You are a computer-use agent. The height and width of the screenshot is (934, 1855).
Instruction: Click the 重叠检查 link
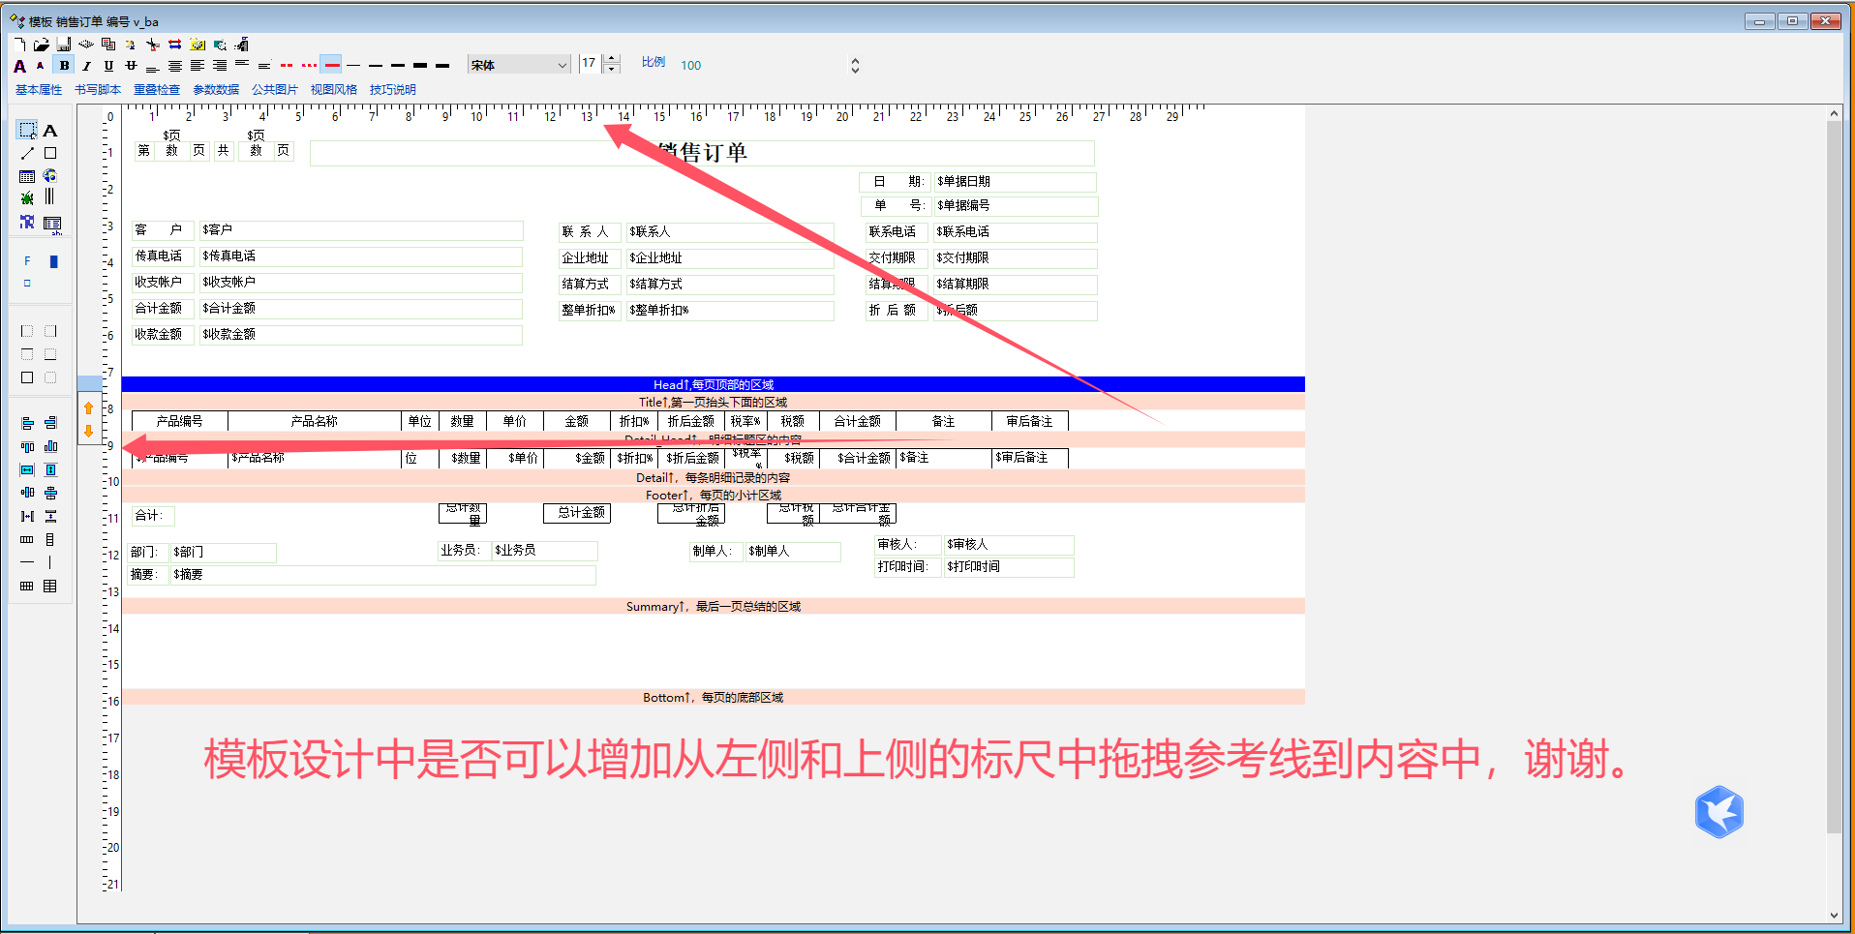point(157,90)
